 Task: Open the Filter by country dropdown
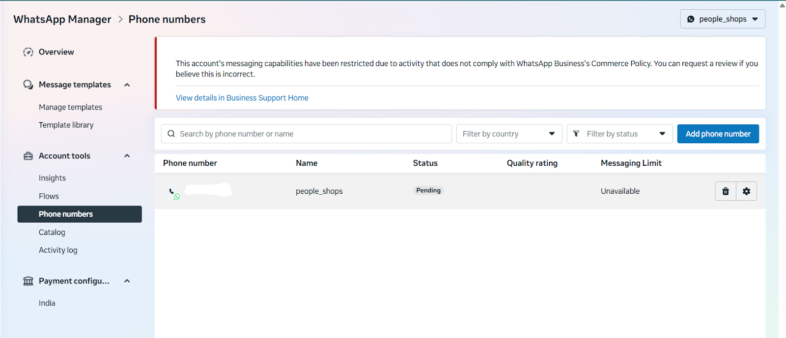coord(508,134)
